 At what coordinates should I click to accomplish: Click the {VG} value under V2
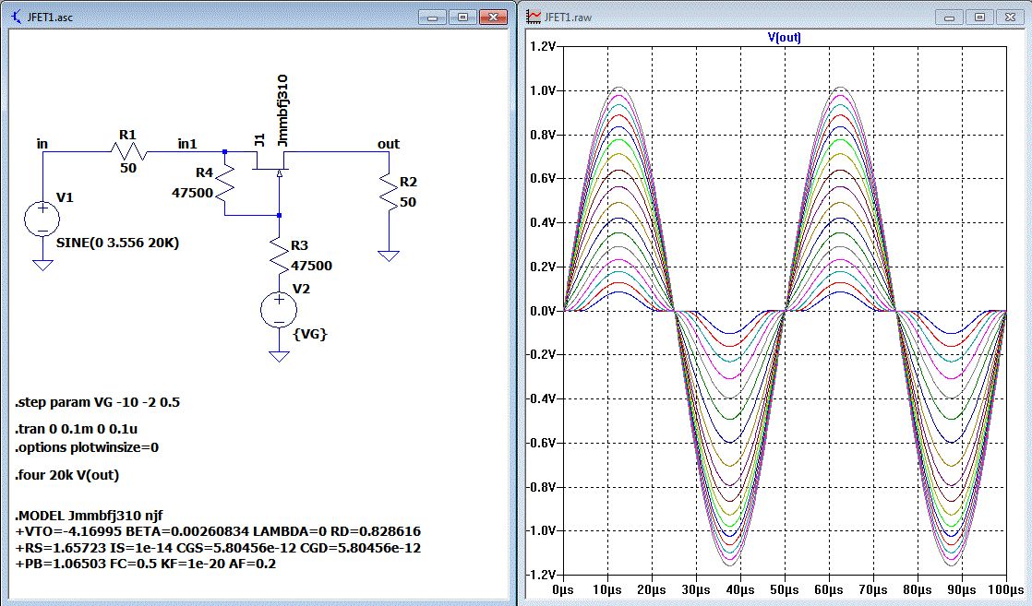310,333
